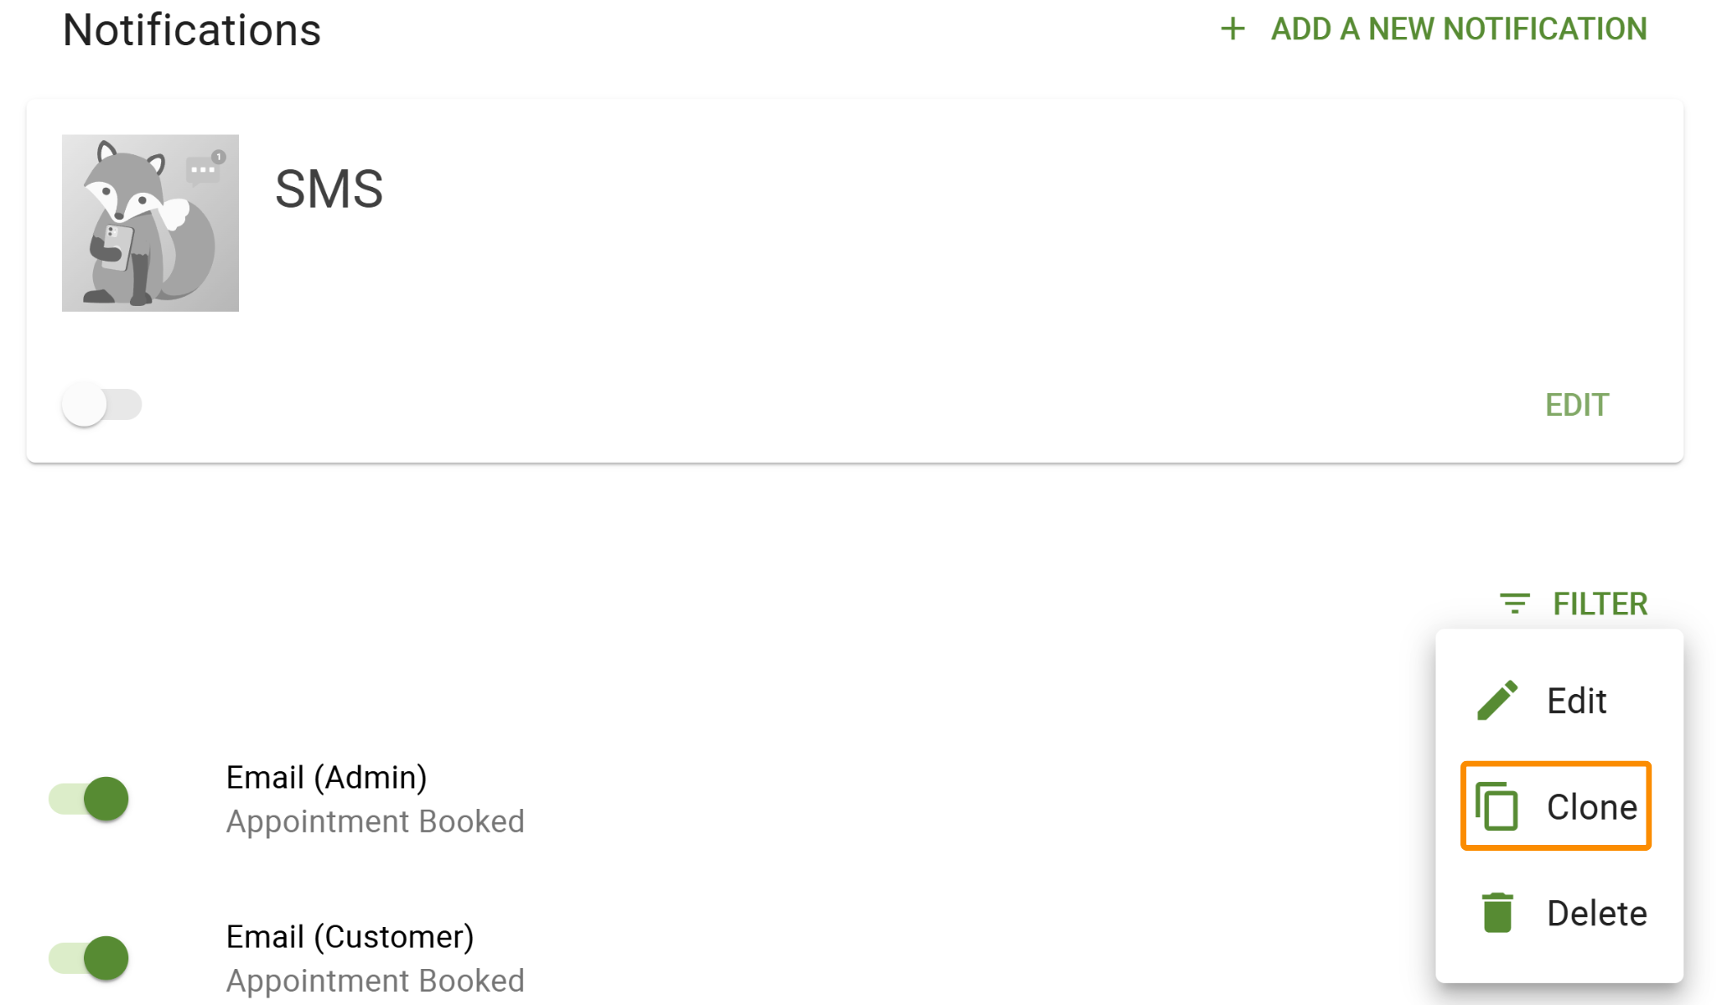The width and height of the screenshot is (1717, 1005).
Task: Open the Email (Customer) notification entry
Action: (375, 959)
